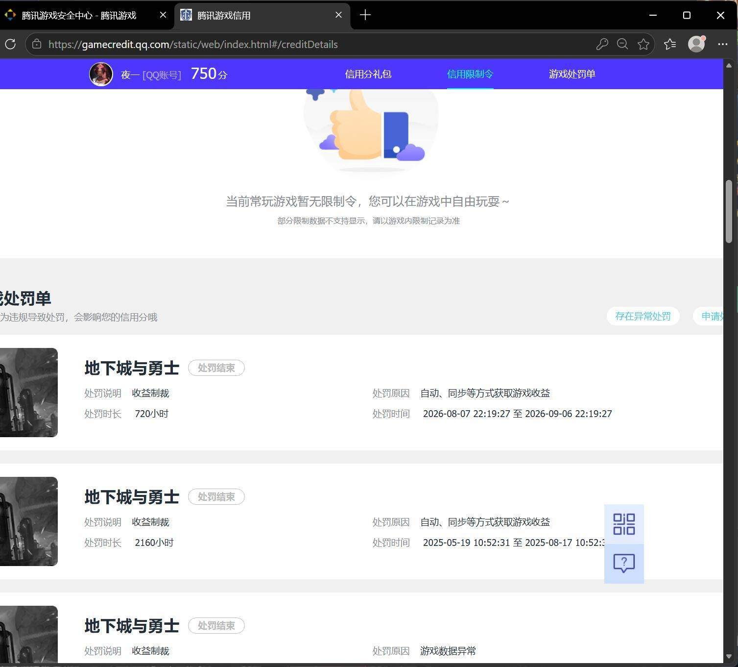Click the game thumbnail for 720小时 record
Image resolution: width=738 pixels, height=667 pixels.
[29, 393]
